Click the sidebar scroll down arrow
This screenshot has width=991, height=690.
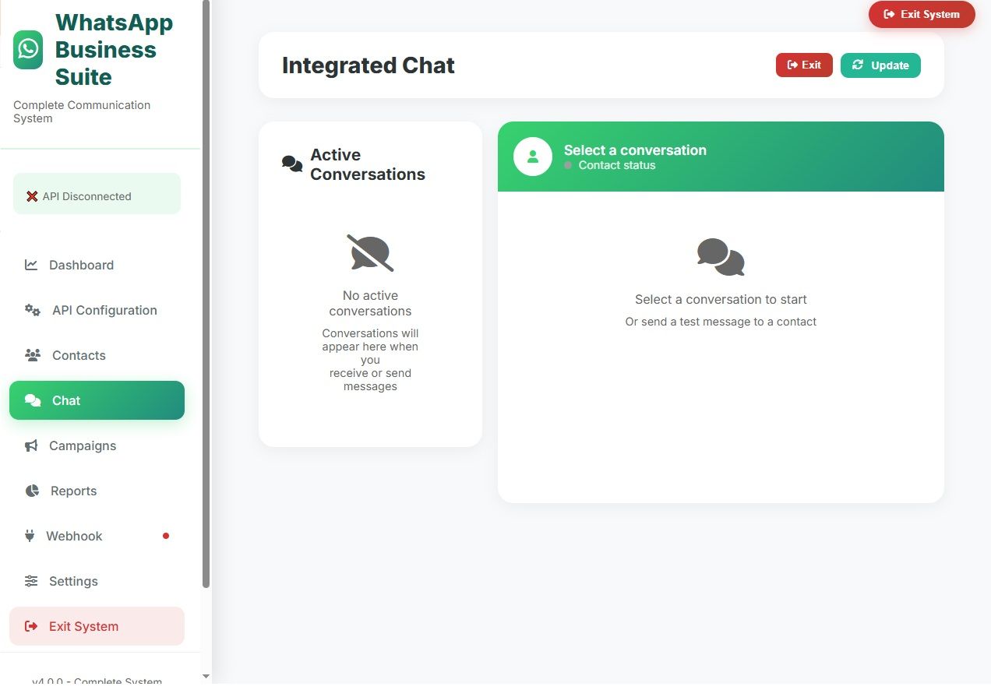[206, 677]
